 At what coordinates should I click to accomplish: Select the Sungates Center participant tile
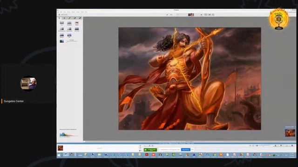[28, 84]
